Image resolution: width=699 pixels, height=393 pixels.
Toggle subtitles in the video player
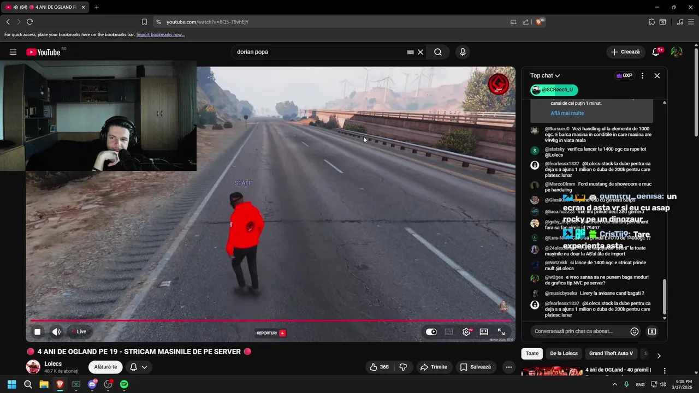[x=449, y=331]
